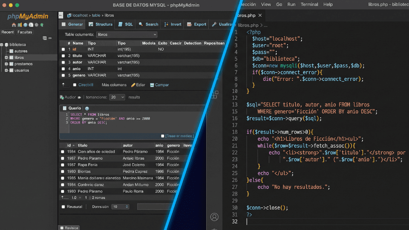Expand the libros tree node
Screen dimensions: 409x230
[6, 57]
